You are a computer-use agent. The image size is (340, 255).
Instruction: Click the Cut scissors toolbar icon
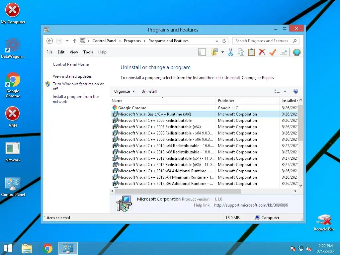click(230, 52)
